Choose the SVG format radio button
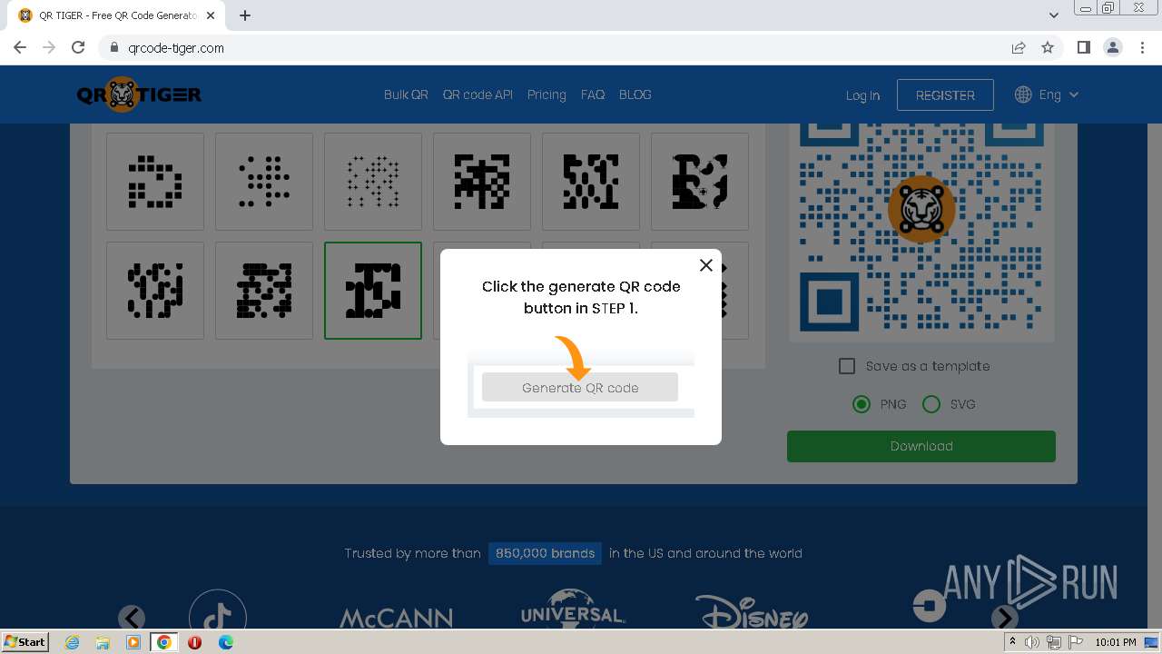 click(x=931, y=404)
